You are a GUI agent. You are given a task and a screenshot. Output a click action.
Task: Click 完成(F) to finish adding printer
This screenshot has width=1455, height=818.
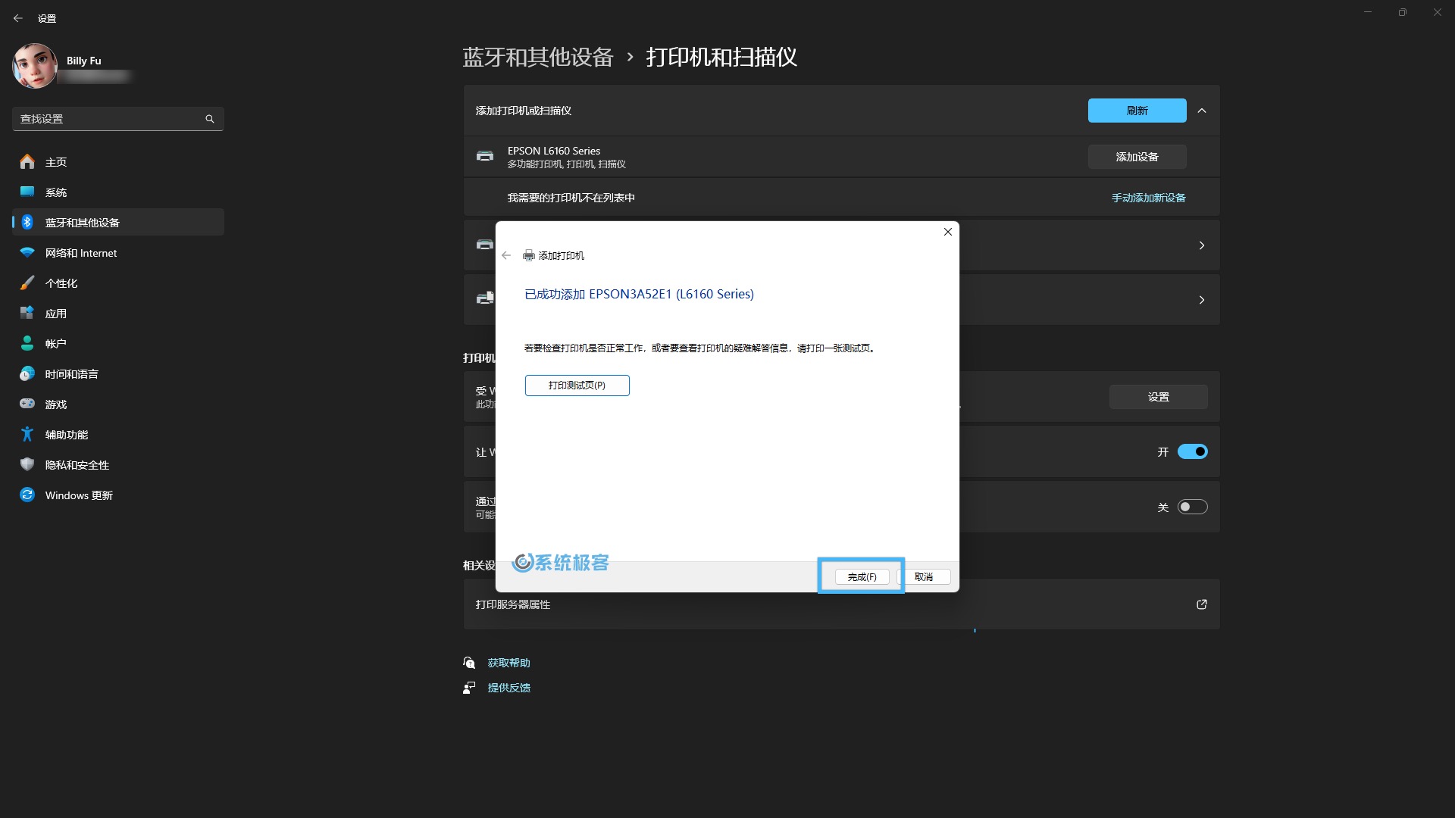pyautogui.click(x=862, y=577)
